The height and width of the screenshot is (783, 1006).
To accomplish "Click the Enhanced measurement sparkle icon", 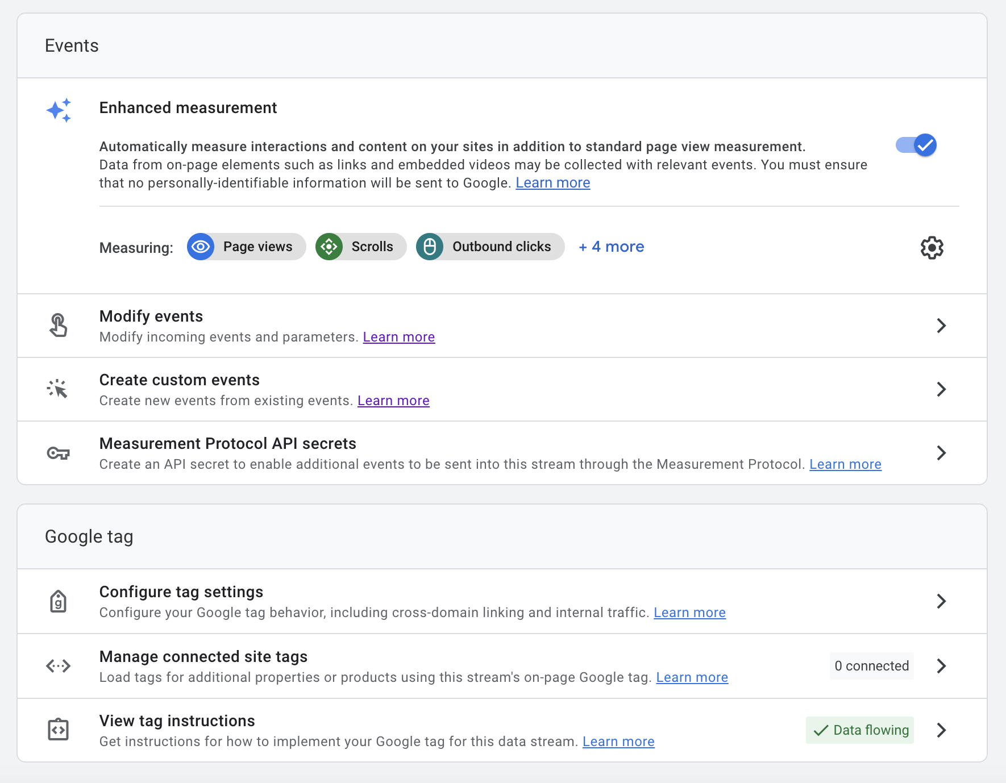I will [x=59, y=110].
